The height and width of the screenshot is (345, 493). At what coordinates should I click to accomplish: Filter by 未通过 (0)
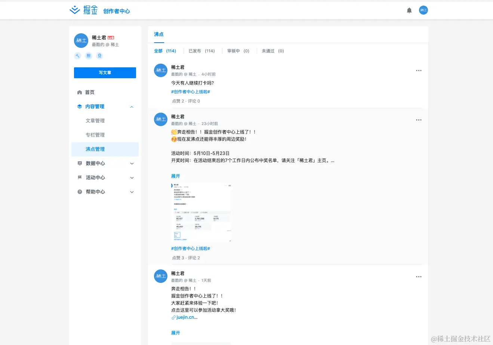[272, 51]
